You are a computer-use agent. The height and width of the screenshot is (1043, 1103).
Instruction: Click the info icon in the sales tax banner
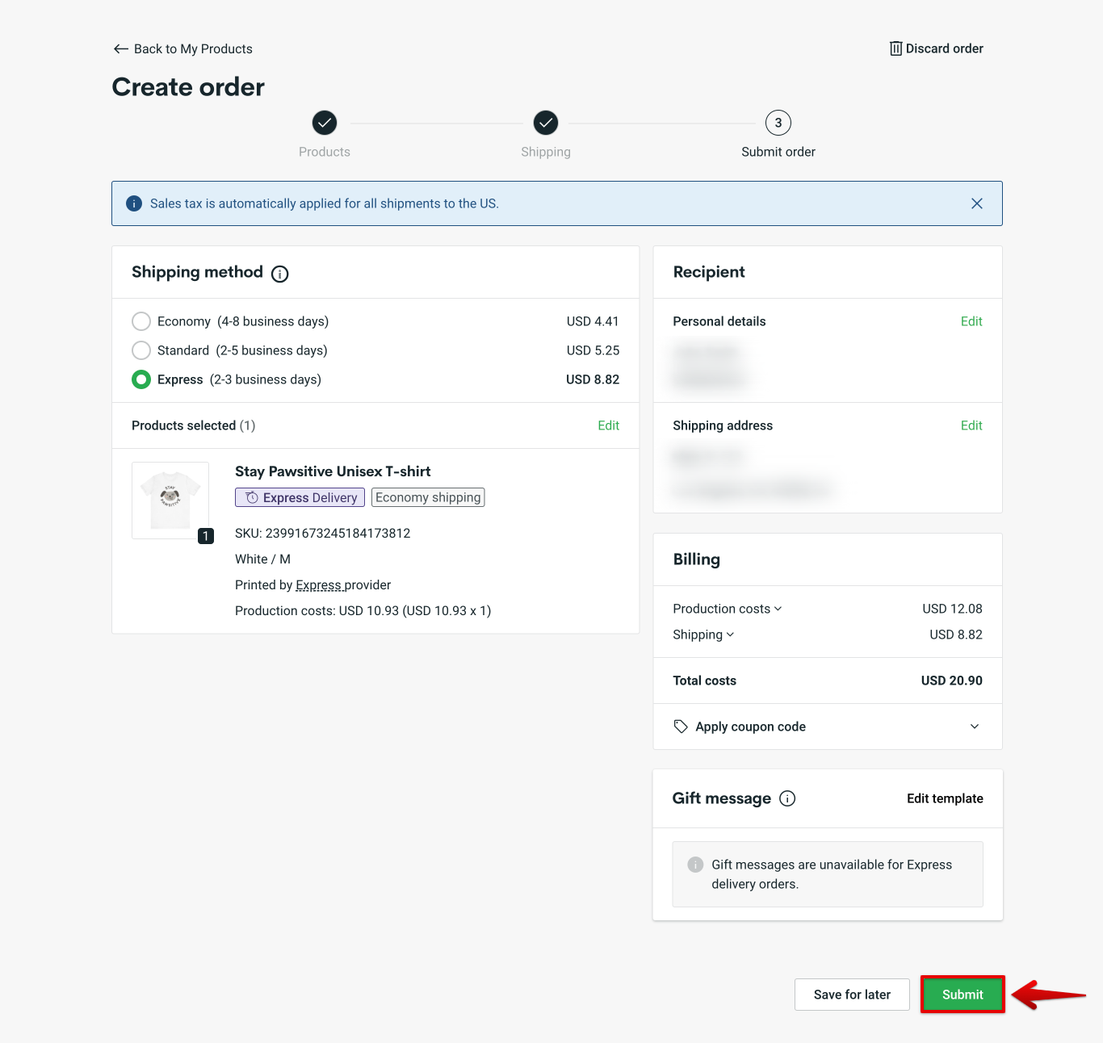coord(134,203)
